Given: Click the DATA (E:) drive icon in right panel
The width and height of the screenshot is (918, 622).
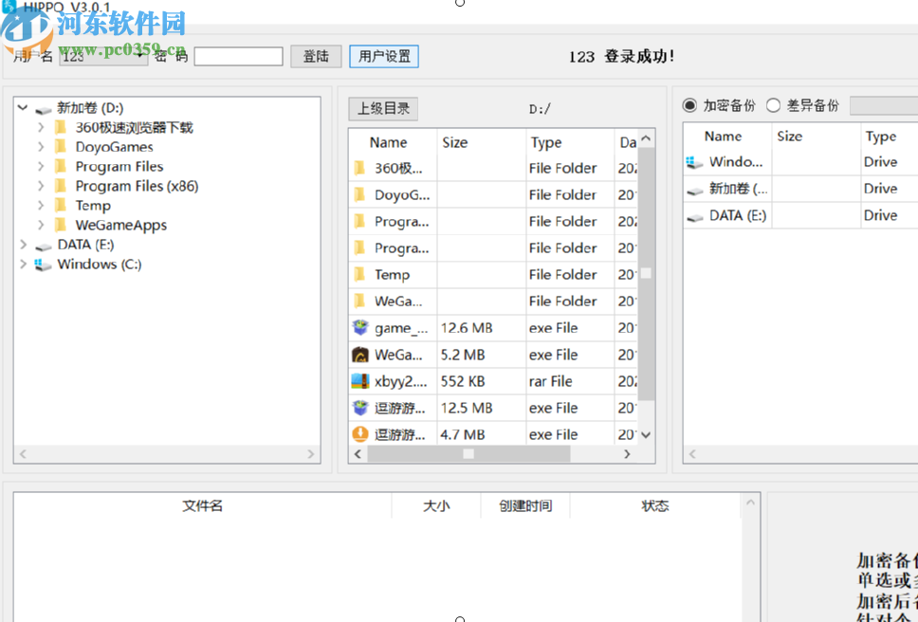Looking at the screenshot, I should tap(694, 215).
